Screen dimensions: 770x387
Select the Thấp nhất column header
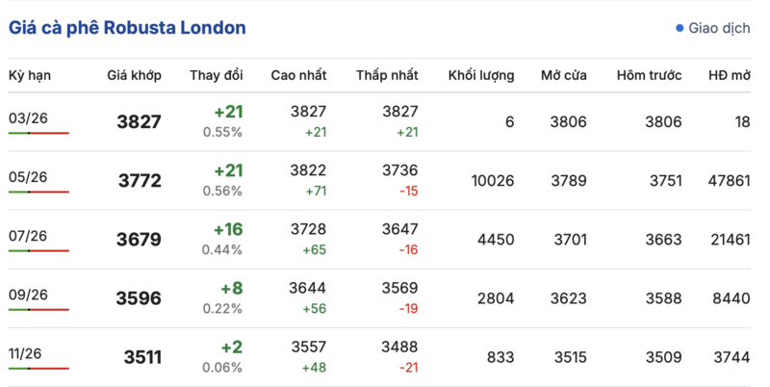click(387, 75)
